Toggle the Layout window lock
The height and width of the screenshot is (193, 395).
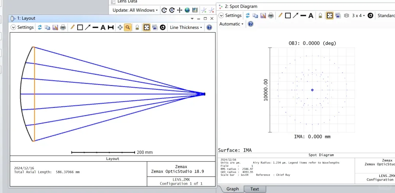click(137, 27)
